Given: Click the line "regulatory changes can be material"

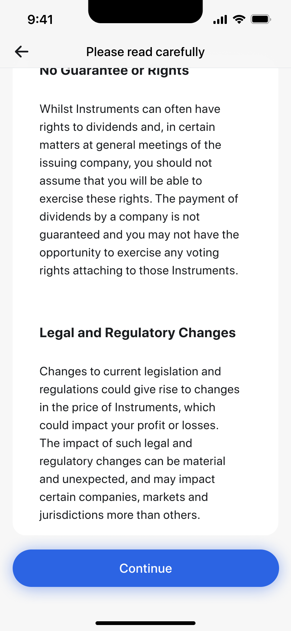Looking at the screenshot, I should tap(132, 461).
